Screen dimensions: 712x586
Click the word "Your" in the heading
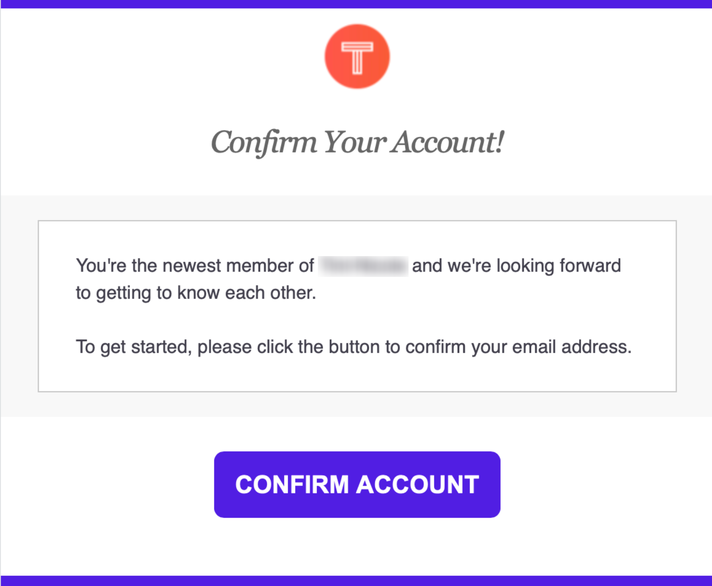click(x=354, y=142)
